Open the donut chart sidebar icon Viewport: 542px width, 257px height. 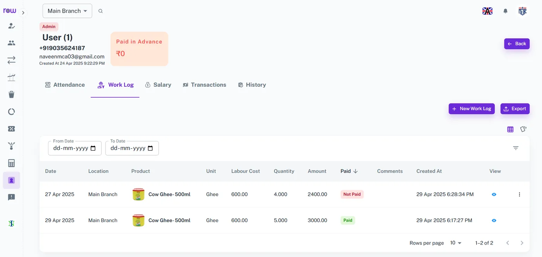click(12, 112)
